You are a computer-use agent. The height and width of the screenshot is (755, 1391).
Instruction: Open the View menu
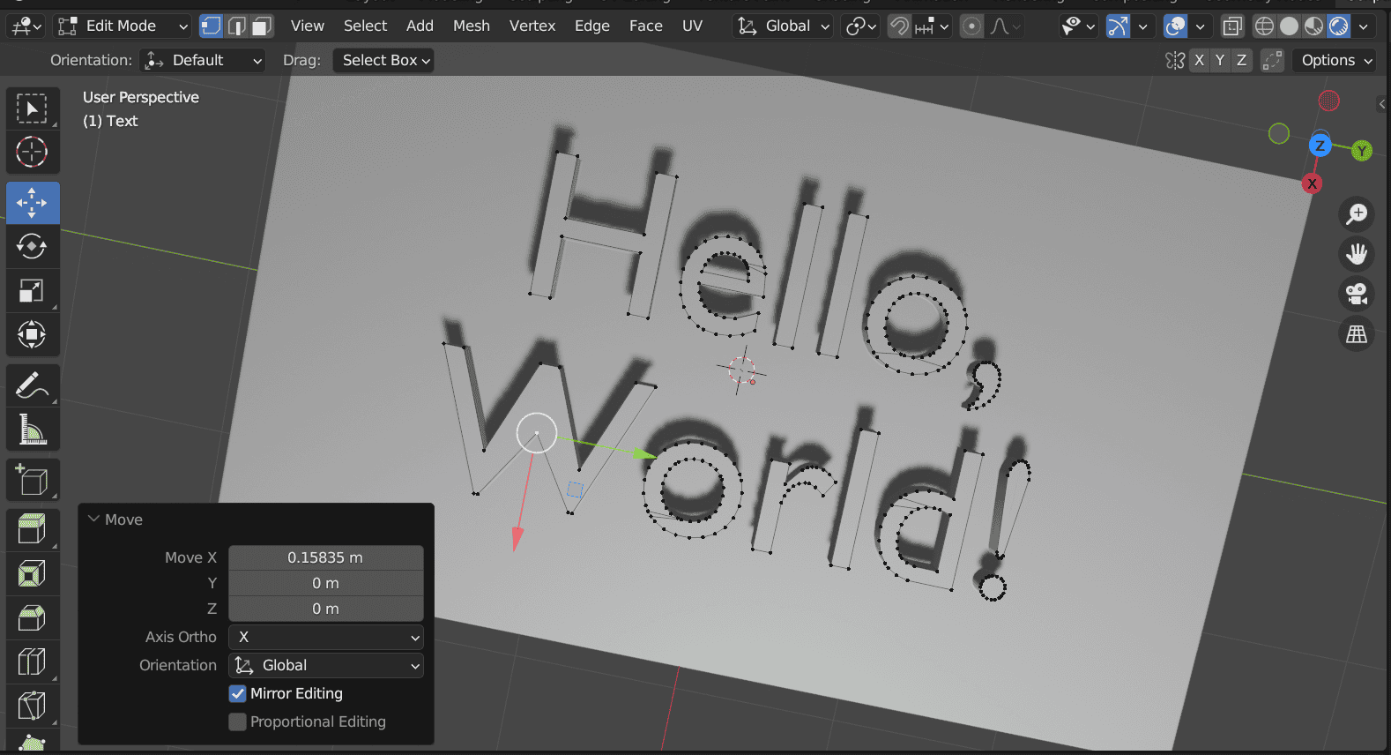(x=308, y=26)
